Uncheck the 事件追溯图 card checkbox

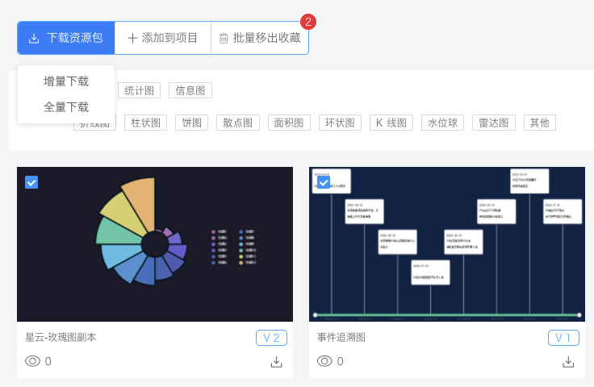[x=324, y=182]
